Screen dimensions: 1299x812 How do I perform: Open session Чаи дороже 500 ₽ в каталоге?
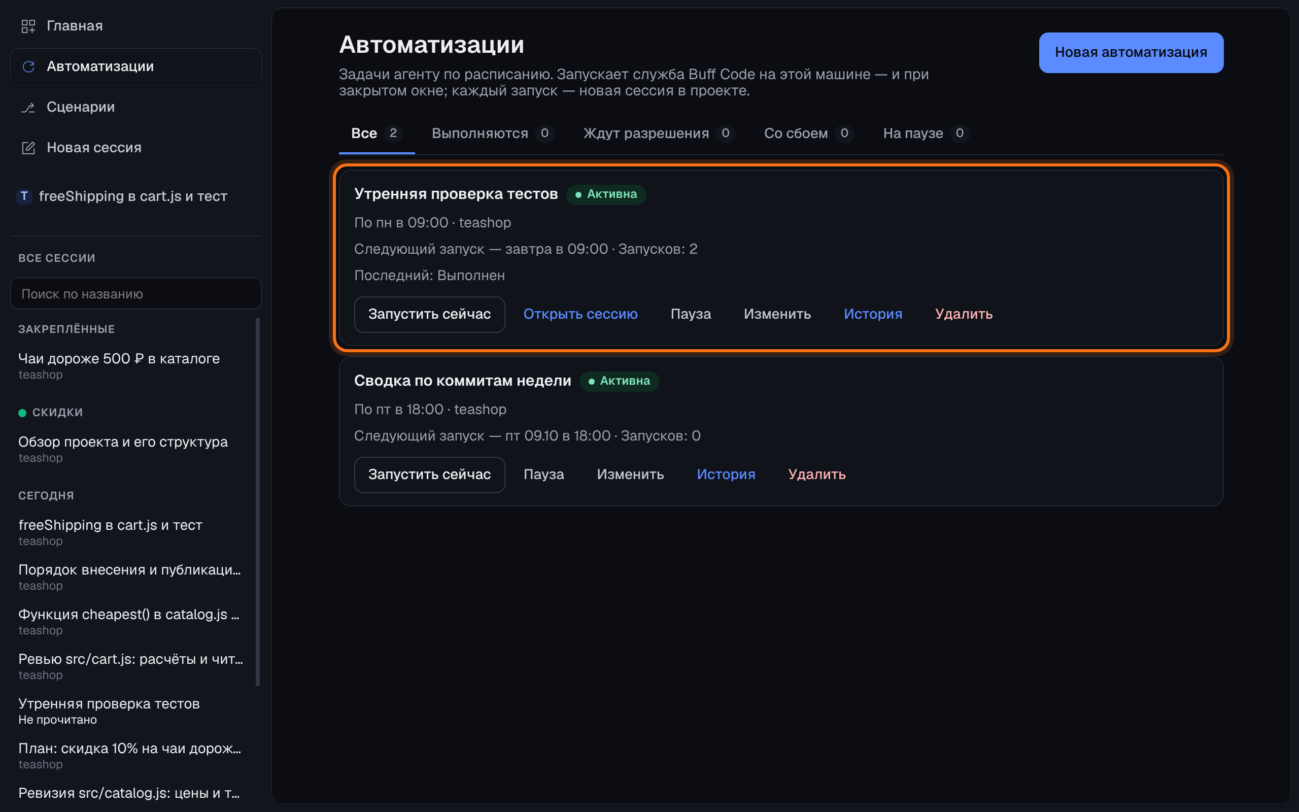coord(131,366)
